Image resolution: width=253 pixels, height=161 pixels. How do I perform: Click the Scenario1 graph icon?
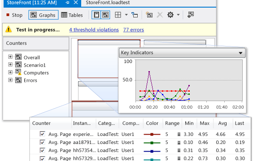pos(18,65)
